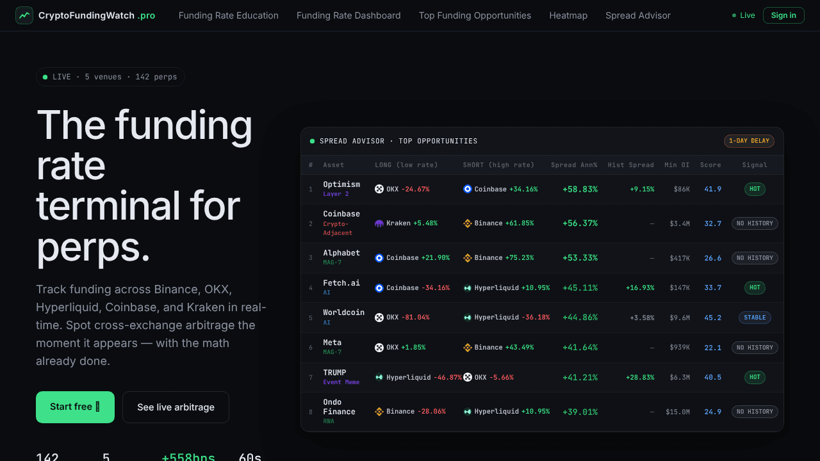This screenshot has width=820, height=461.
Task: Click the CryptoFundingWatch chart logo icon
Action: pos(24,15)
